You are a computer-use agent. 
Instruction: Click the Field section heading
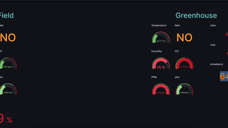coord(7,15)
